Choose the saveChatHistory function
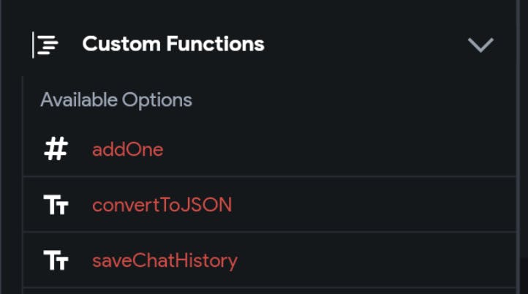 coord(165,260)
